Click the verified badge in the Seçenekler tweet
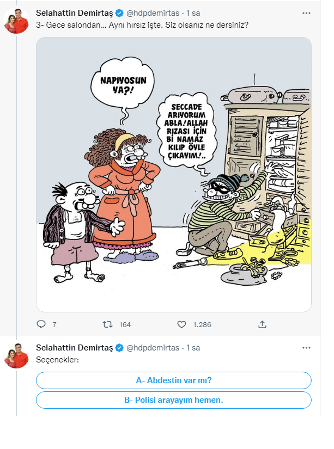 pos(118,348)
